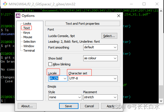Select the Mouse category in tree
This screenshot has height=112, width=164.
coord(28,37)
